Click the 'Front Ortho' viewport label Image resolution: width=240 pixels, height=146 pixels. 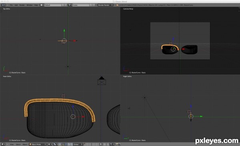7,76
